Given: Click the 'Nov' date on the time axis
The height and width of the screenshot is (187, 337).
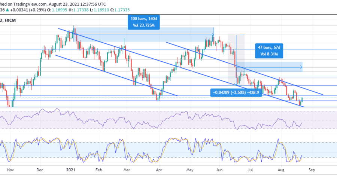Looking at the screenshot, I should click(10, 170).
